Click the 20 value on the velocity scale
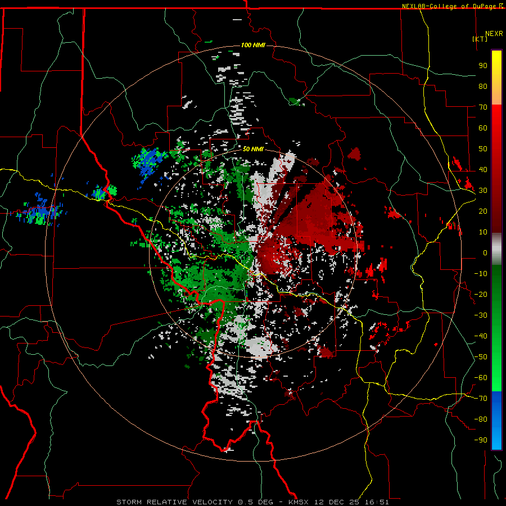This screenshot has height=506, width=506. [483, 211]
